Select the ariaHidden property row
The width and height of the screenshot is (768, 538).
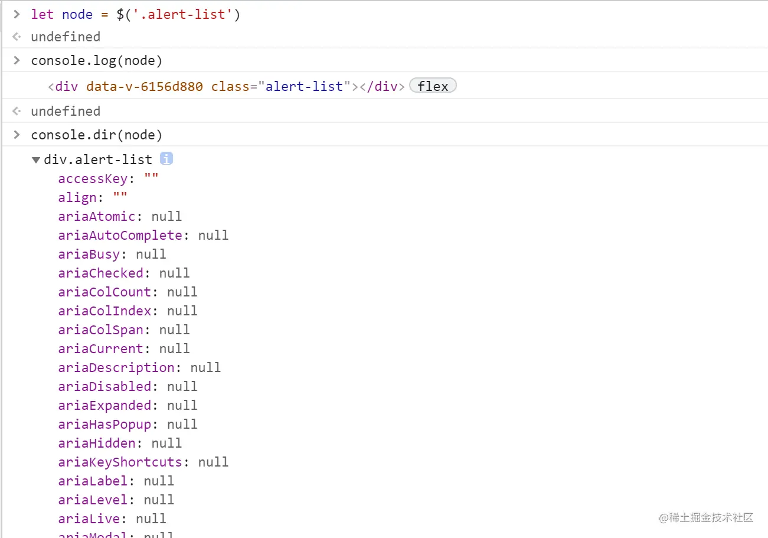pos(120,443)
